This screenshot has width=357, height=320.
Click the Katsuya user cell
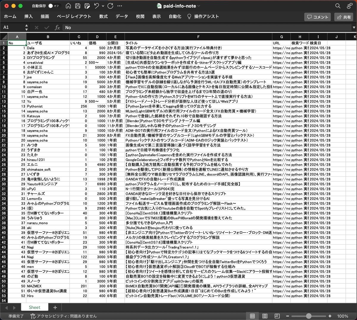(x=48, y=116)
